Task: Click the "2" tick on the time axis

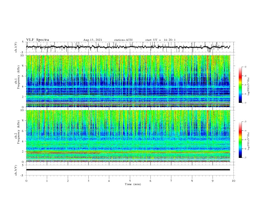Action: 68,181
